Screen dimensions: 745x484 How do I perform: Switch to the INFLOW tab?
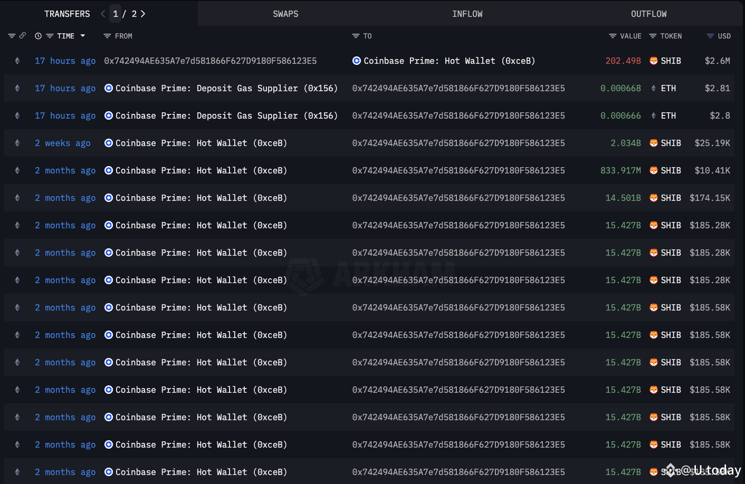(x=467, y=14)
